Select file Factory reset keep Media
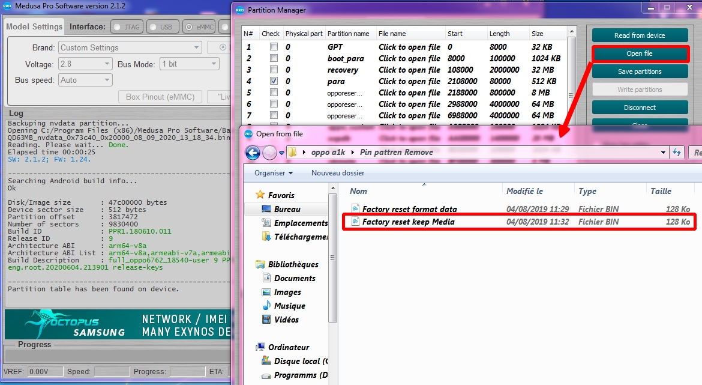The height and width of the screenshot is (385, 702). point(408,222)
